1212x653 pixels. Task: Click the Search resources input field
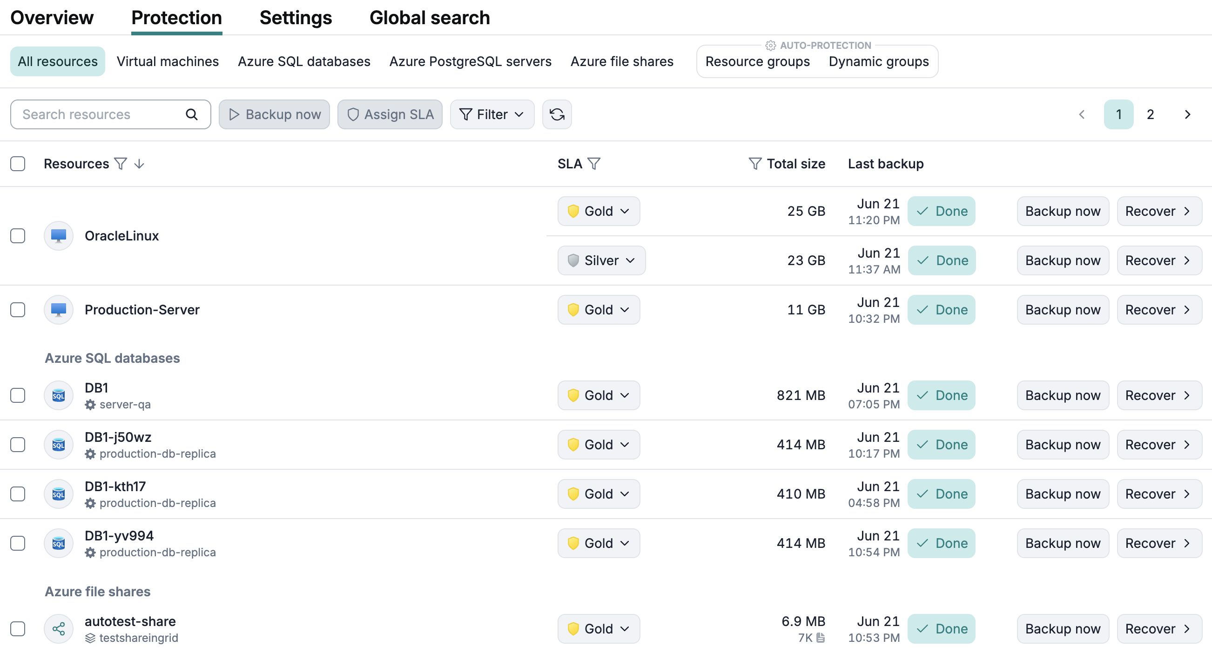click(x=111, y=114)
